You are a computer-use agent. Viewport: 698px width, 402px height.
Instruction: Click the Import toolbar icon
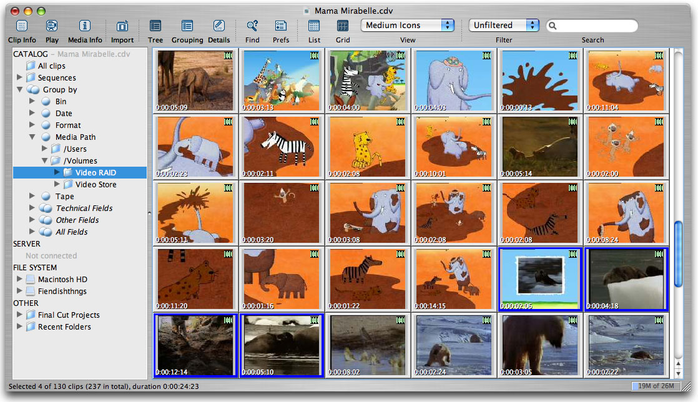pos(122,26)
